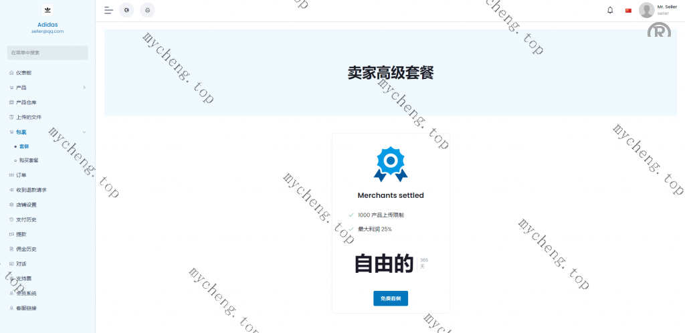Click the globe icon in top bar
Image resolution: width=685 pixels, height=333 pixels.
(126, 10)
